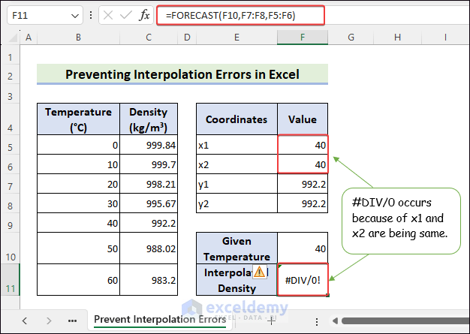This screenshot has width=470, height=334.
Task: Select column F header
Action: tap(303, 38)
